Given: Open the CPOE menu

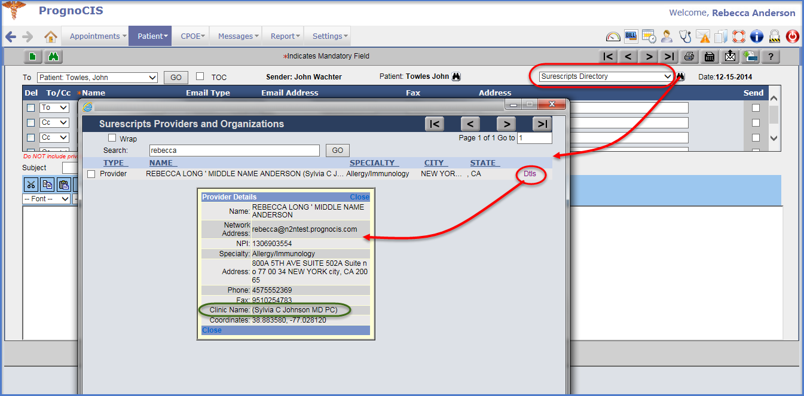Looking at the screenshot, I should point(191,36).
